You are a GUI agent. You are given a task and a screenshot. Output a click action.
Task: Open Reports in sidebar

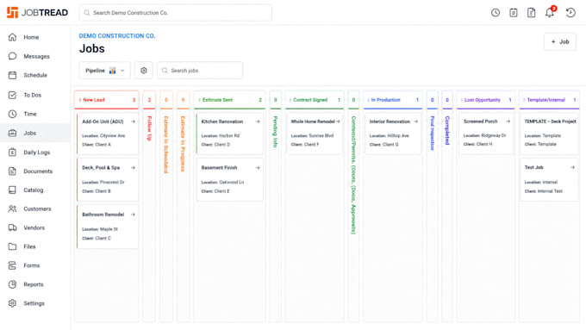[35, 284]
